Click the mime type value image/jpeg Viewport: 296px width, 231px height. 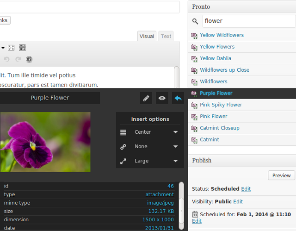160,203
